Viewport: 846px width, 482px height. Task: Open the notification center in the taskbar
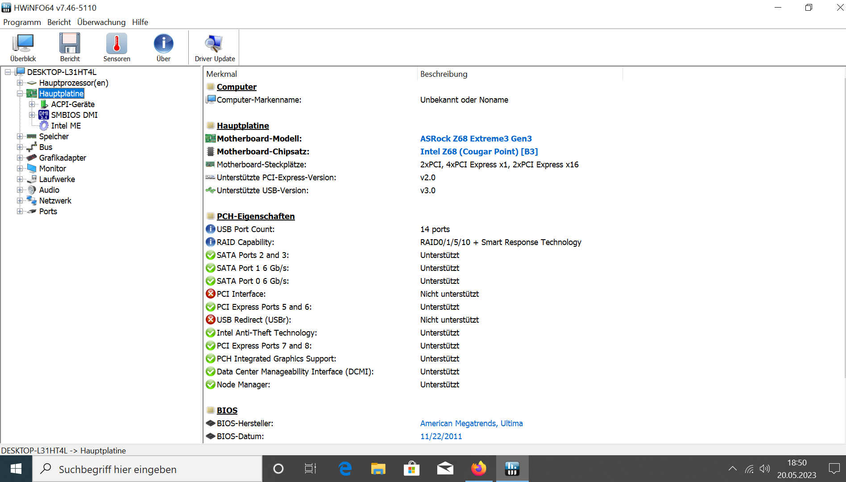click(834, 469)
